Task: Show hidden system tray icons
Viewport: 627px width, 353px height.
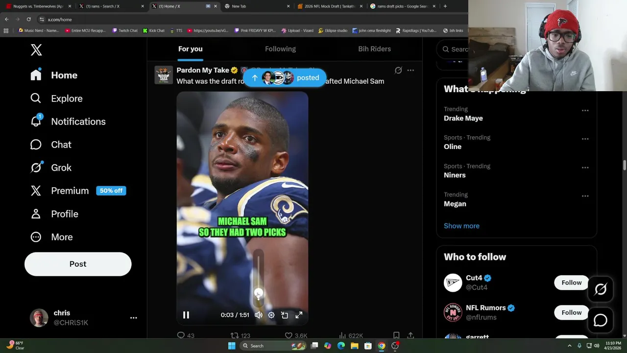Action: tap(569, 346)
